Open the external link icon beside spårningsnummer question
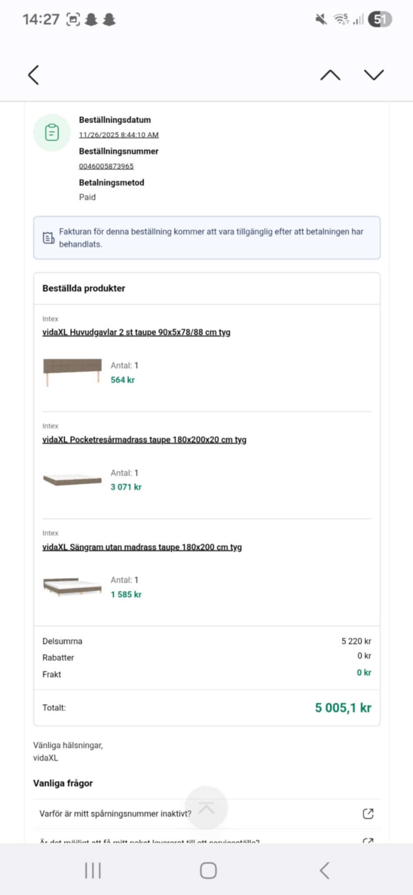The width and height of the screenshot is (413, 895). pyautogui.click(x=368, y=814)
